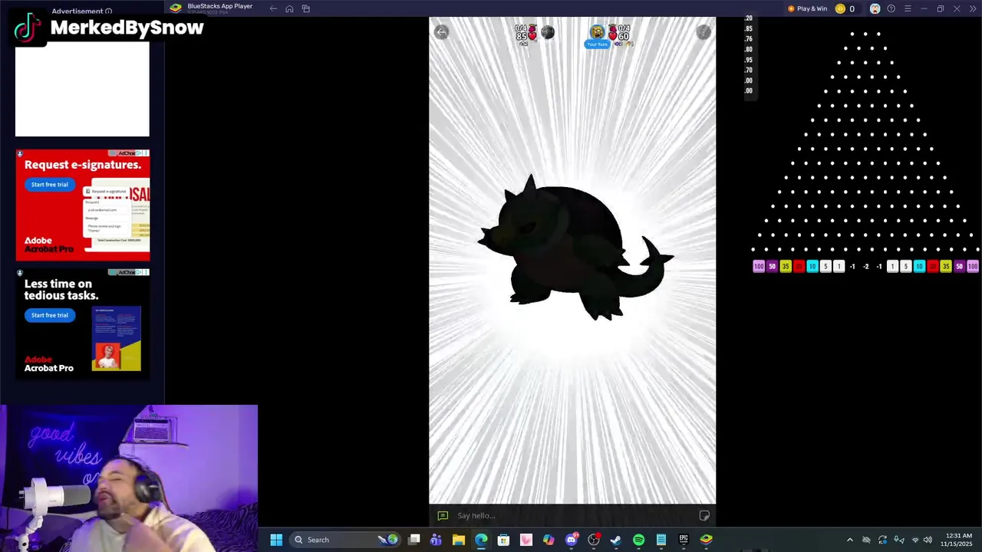Open the chat bubble icon
The width and height of the screenshot is (982, 552).
[x=443, y=515]
